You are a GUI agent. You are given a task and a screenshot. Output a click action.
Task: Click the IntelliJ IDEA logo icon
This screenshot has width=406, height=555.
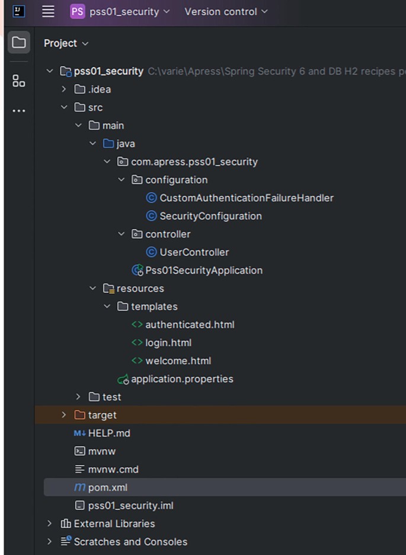pos(19,11)
